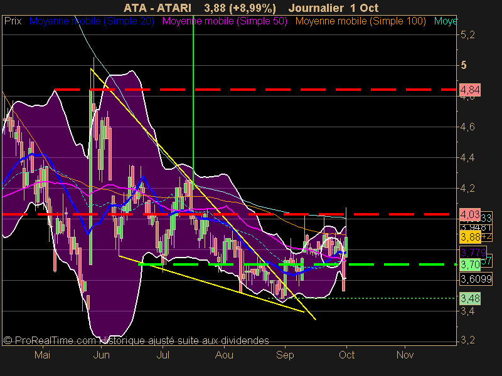
Task: Click the "Nov" month label
Action: coord(405,355)
